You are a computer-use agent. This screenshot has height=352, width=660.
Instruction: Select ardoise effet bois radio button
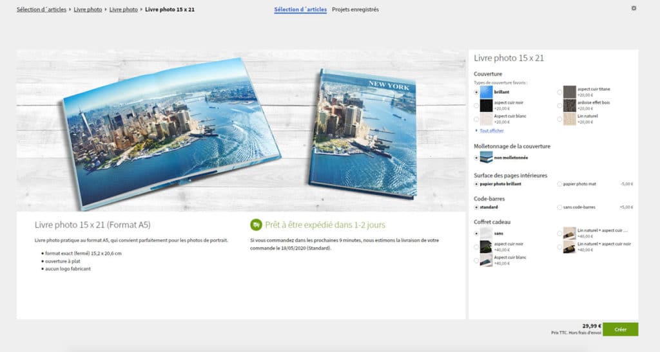tap(559, 106)
